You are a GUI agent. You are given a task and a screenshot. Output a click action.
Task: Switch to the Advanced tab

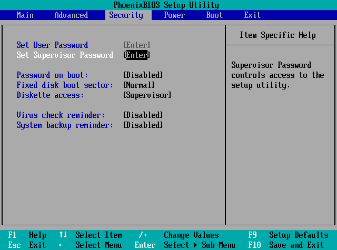[71, 15]
